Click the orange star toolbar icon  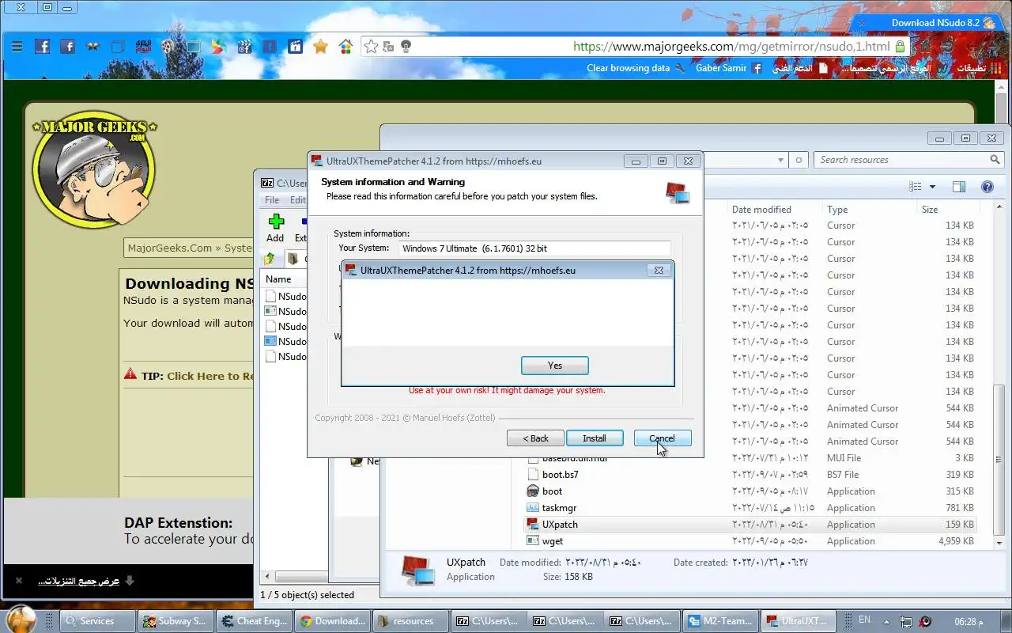coord(320,47)
